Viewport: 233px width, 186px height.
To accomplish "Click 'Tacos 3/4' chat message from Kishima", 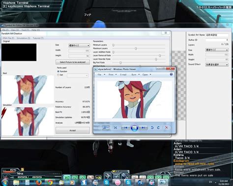I will click(x=182, y=158).
